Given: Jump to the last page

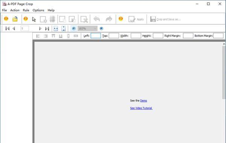Looking at the screenshot, I should (47, 28).
